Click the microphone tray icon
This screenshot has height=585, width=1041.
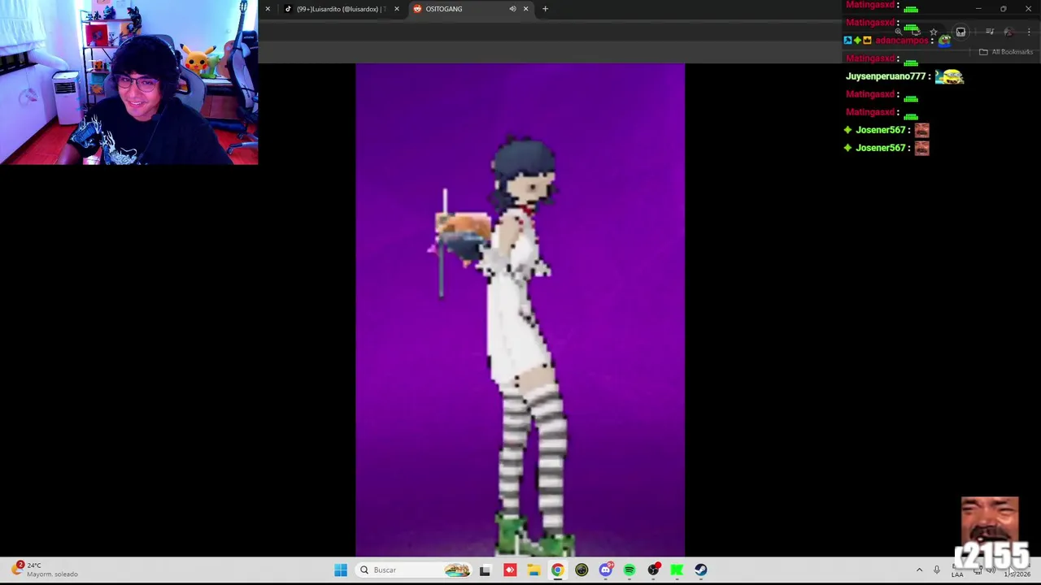tap(937, 570)
